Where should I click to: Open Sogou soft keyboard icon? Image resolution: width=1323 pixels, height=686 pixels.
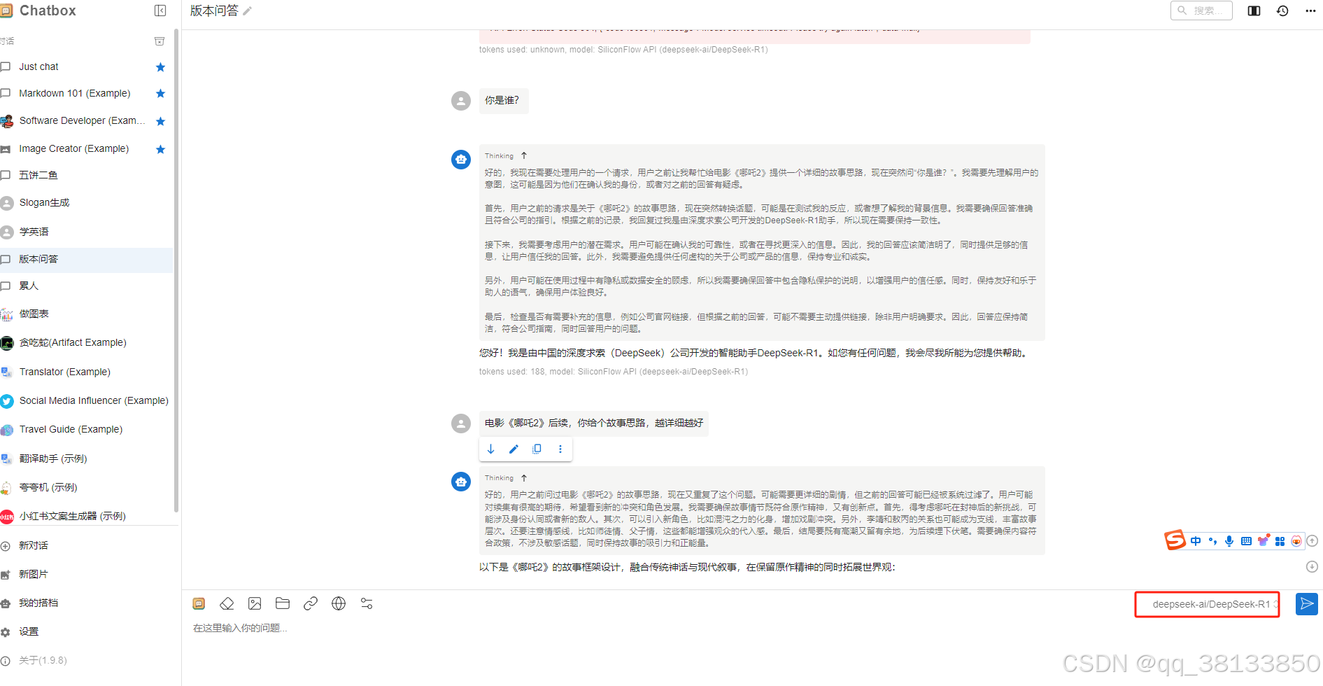(x=1246, y=541)
